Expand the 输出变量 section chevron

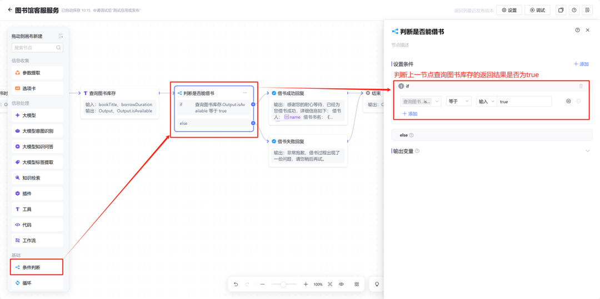pos(588,151)
